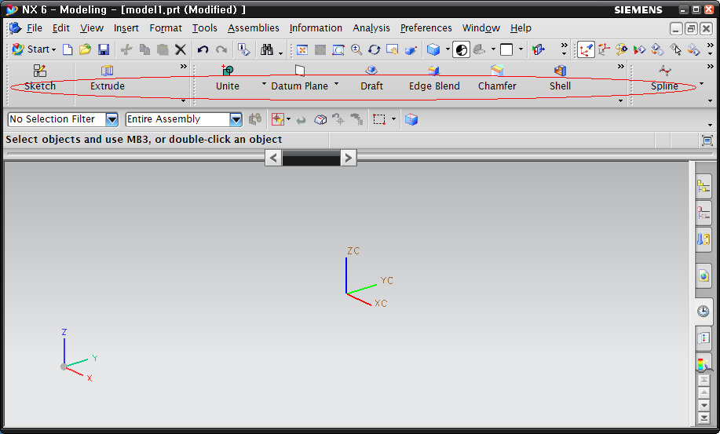Open the Spline dropdown arrow
This screenshot has height=434, width=720.
tap(701, 83)
